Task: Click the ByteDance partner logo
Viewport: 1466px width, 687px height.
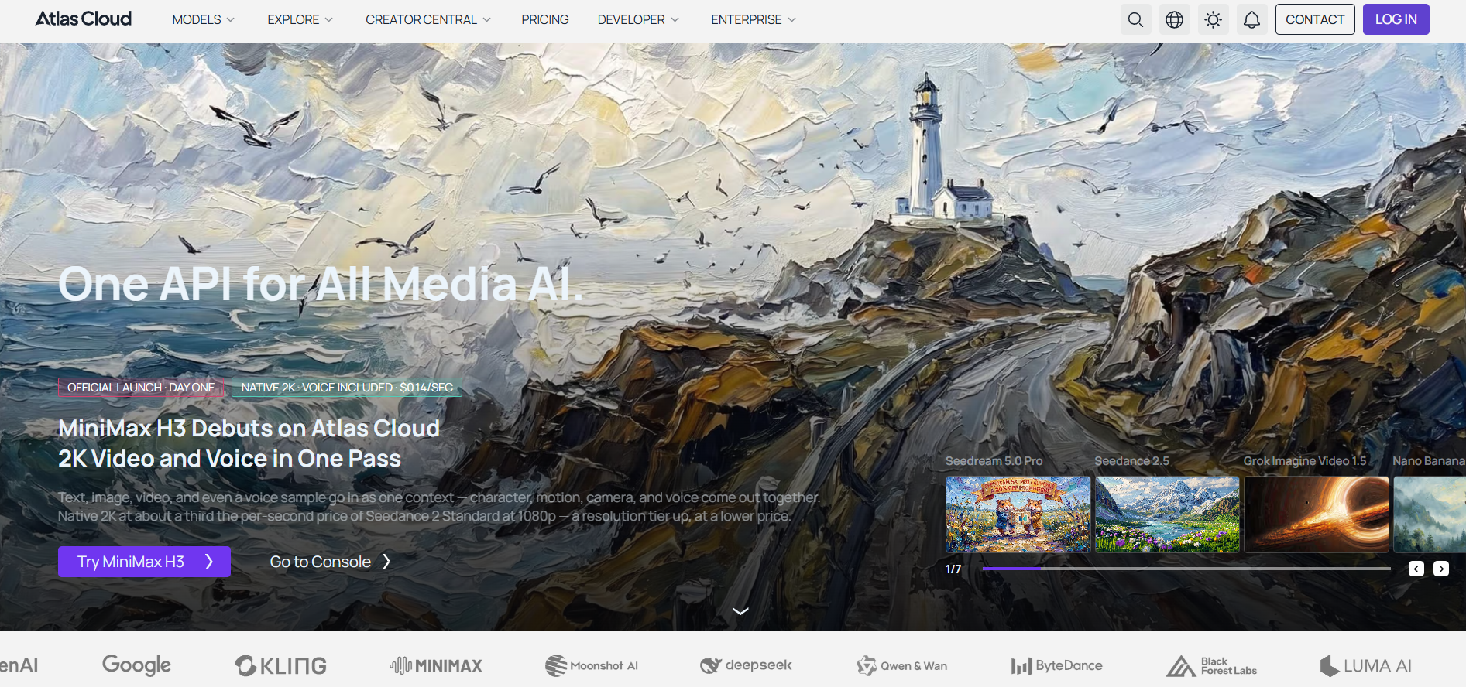Action: [x=1056, y=665]
